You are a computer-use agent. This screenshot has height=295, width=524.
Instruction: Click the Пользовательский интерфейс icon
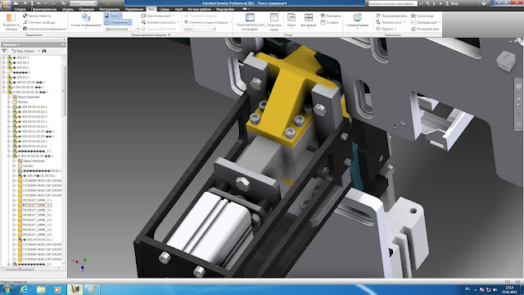pyautogui.click(x=250, y=22)
